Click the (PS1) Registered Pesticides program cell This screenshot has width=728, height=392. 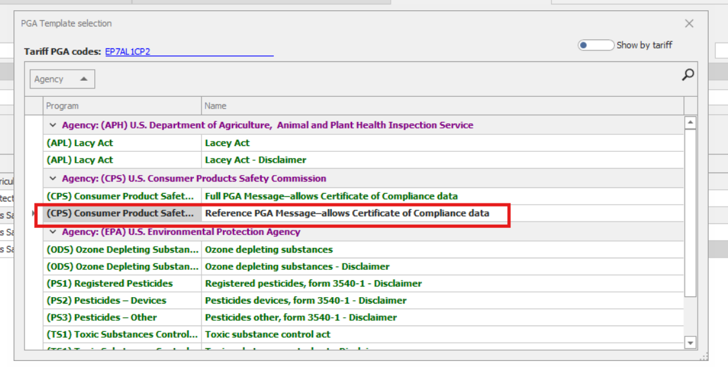tap(122, 284)
